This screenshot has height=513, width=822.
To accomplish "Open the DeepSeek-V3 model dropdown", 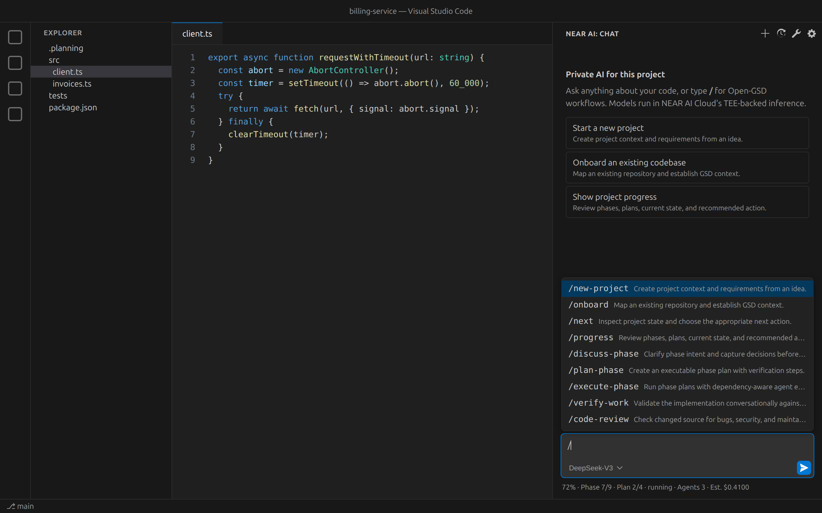I will click(595, 468).
